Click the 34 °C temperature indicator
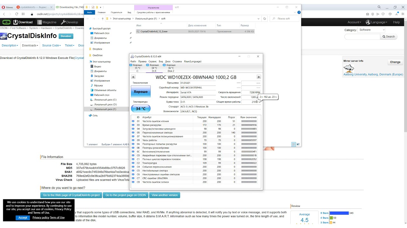This screenshot has width=407, height=228. (x=141, y=109)
